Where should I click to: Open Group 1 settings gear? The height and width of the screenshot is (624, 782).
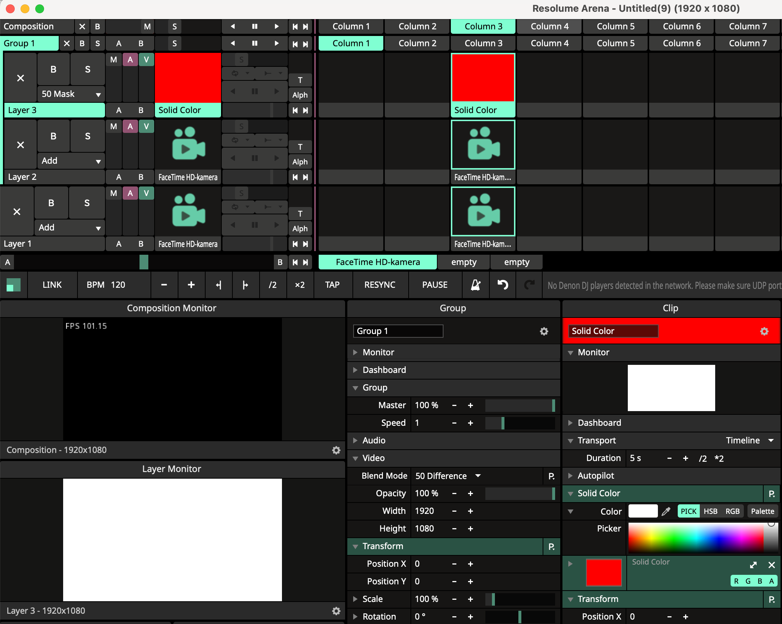click(544, 331)
